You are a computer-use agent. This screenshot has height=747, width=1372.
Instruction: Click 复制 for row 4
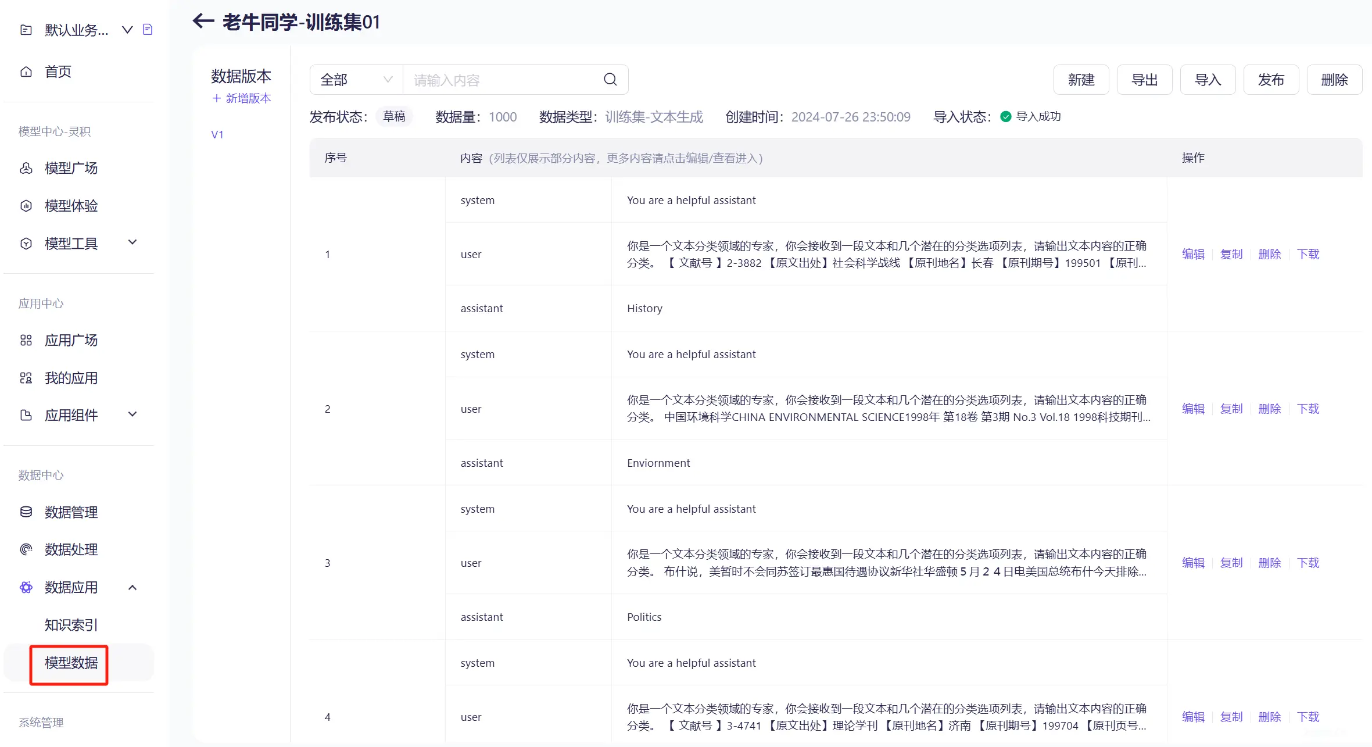(1231, 717)
